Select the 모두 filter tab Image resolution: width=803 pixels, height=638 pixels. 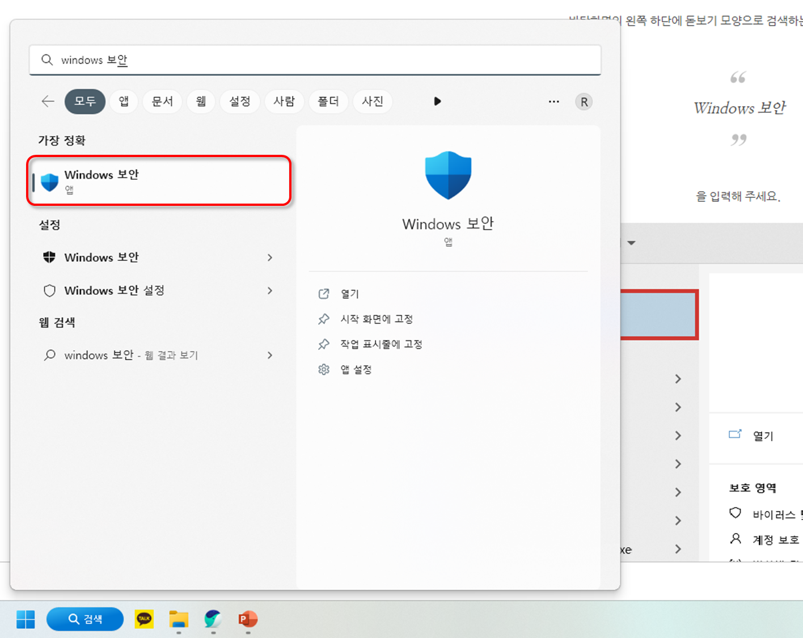pos(85,102)
